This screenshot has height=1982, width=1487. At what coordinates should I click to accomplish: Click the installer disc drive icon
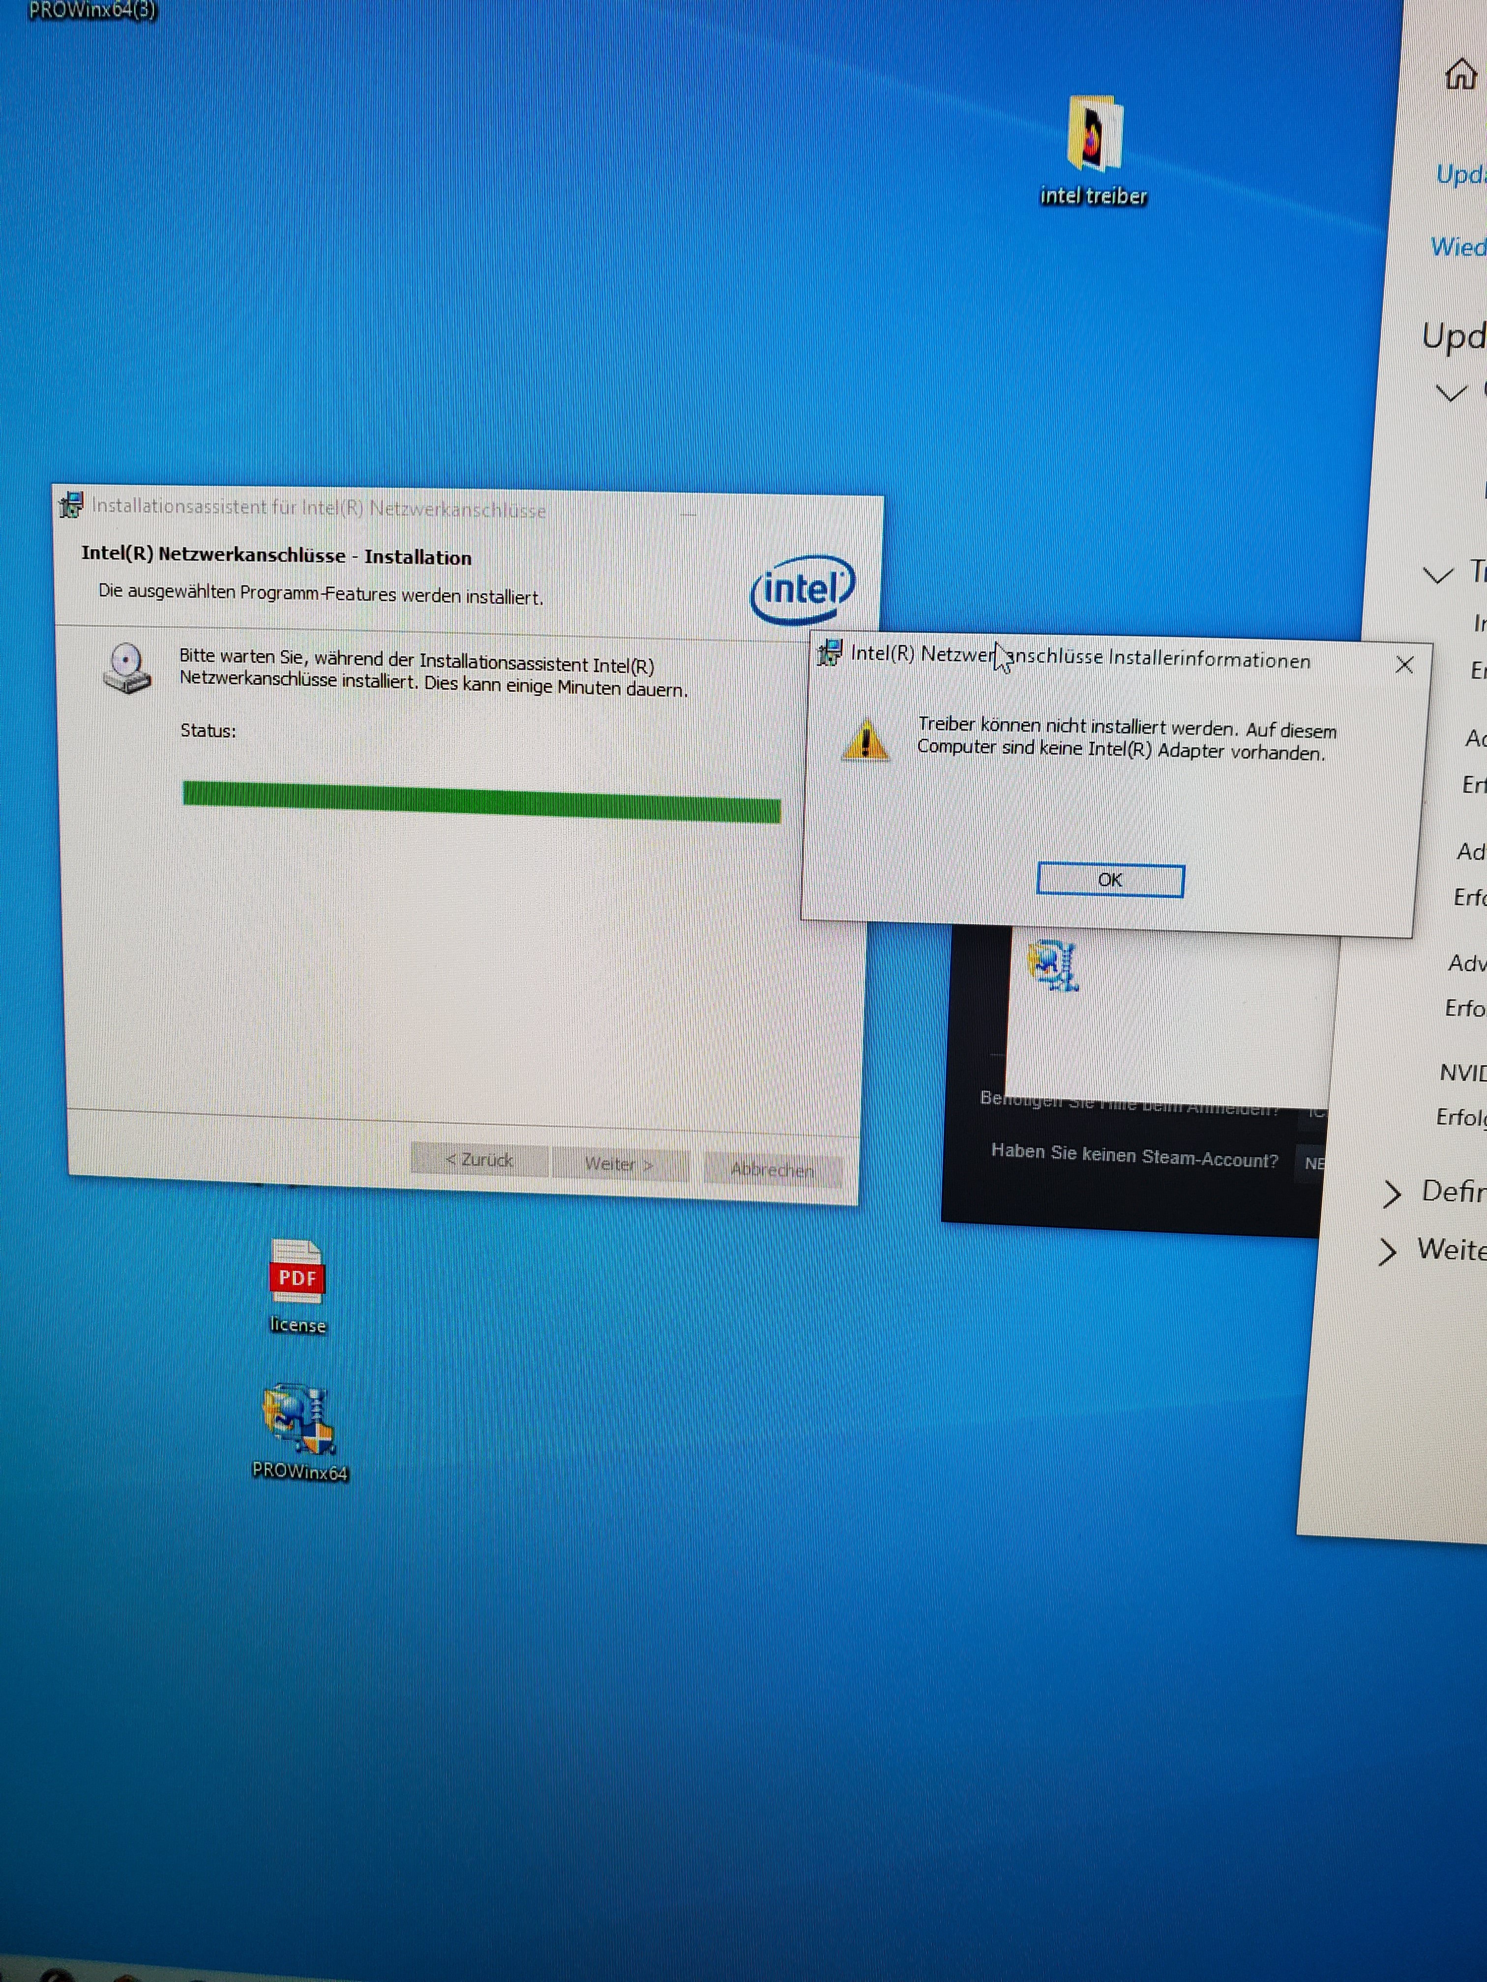126,669
